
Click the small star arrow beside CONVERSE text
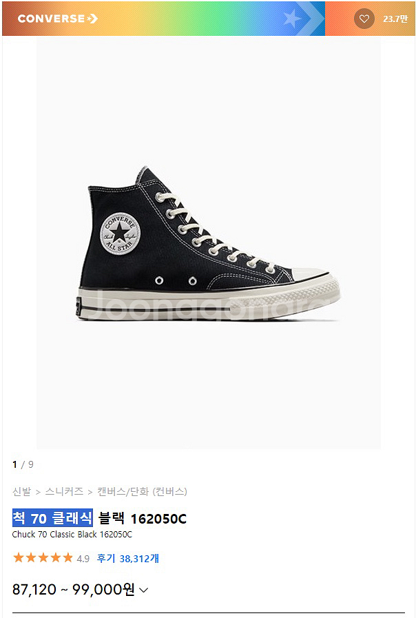tap(92, 19)
